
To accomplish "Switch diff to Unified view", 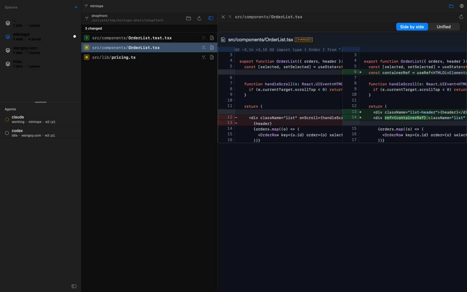I will [444, 27].
